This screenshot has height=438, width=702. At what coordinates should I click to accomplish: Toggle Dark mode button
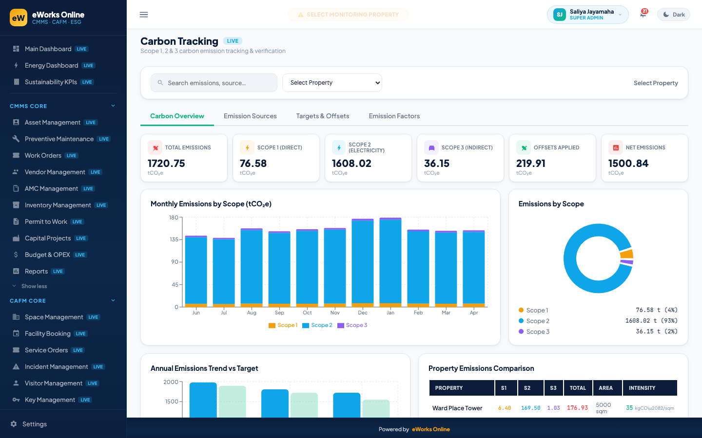tap(674, 15)
